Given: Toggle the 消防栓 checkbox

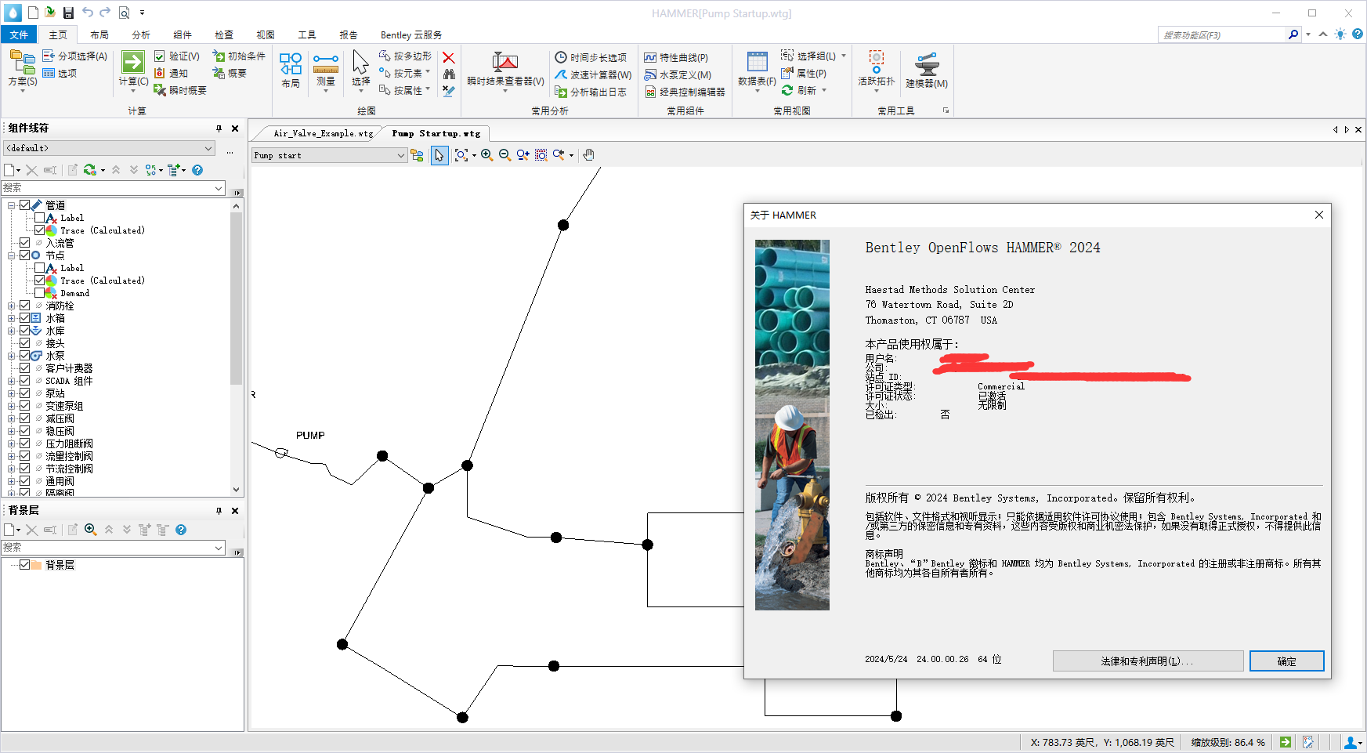Looking at the screenshot, I should (x=25, y=306).
